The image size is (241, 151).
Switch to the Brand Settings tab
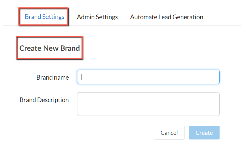tap(44, 17)
